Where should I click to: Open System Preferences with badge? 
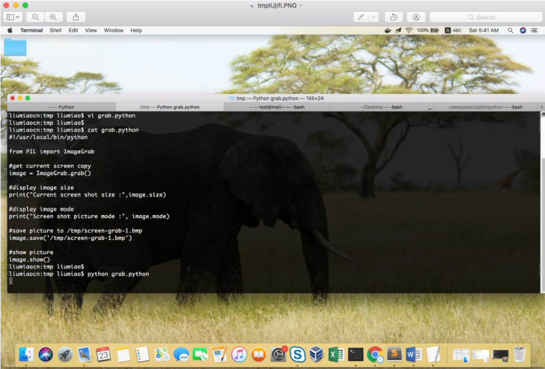(x=278, y=354)
